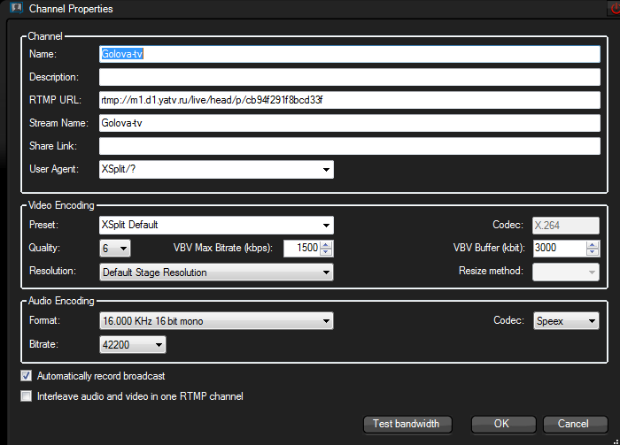This screenshot has height=445, width=620.
Task: Increase VBV Max Bitrate with up arrow
Action: click(326, 245)
